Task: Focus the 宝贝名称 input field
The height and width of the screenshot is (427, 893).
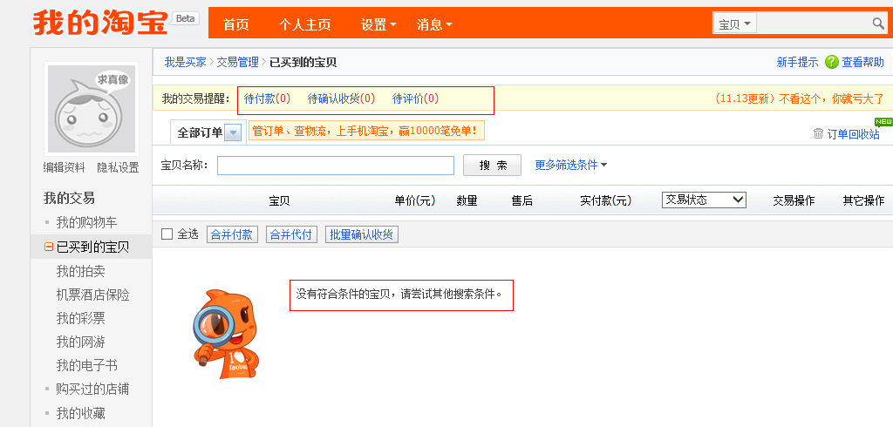Action: (x=336, y=165)
